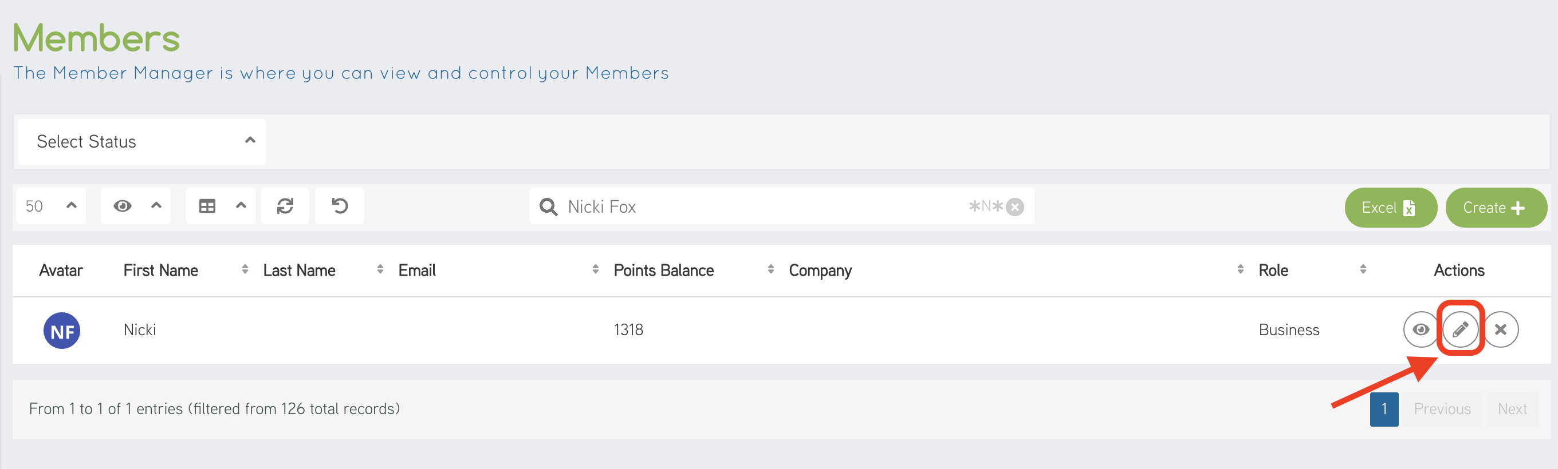Image resolution: width=1558 pixels, height=469 pixels.
Task: Open the table layout dropdown
Action: click(220, 206)
